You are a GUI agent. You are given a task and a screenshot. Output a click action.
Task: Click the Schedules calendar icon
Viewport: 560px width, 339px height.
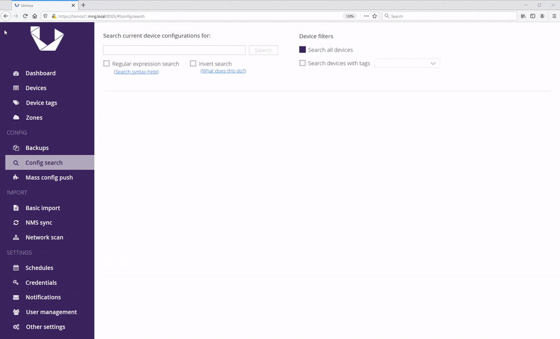pyautogui.click(x=16, y=267)
